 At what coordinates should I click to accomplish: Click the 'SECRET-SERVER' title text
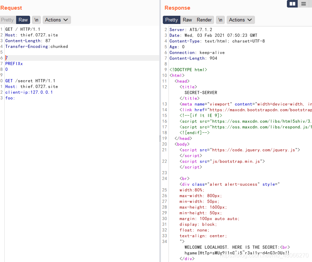pyautogui.click(x=201, y=93)
